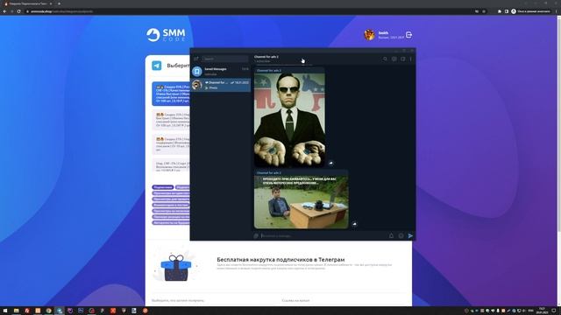Open the desk-in-swamp meme photo
Image resolution: width=561 pixels, height=315 pixels.
(x=301, y=202)
